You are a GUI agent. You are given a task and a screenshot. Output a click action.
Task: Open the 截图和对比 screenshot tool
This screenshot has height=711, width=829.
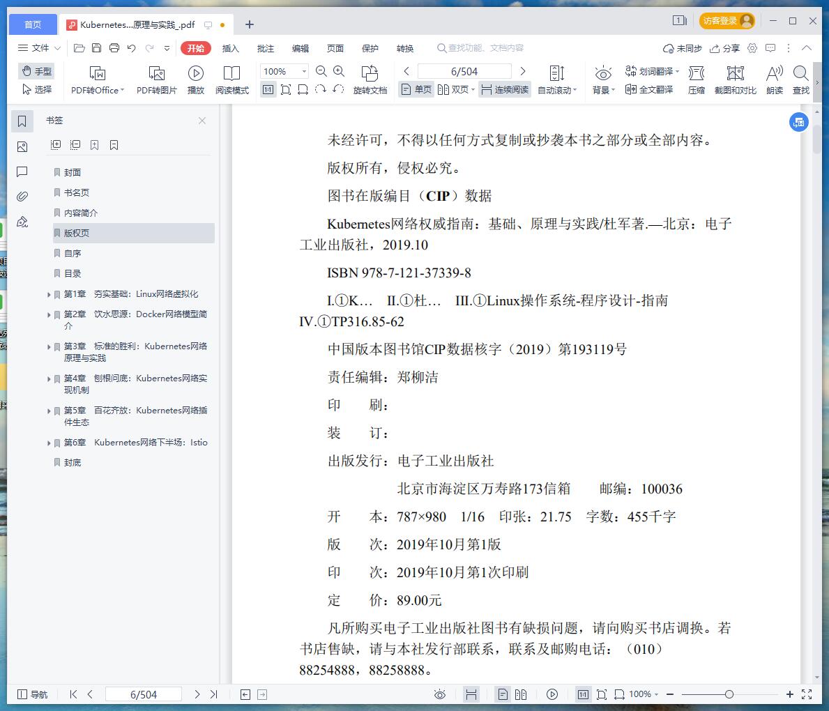[x=736, y=80]
